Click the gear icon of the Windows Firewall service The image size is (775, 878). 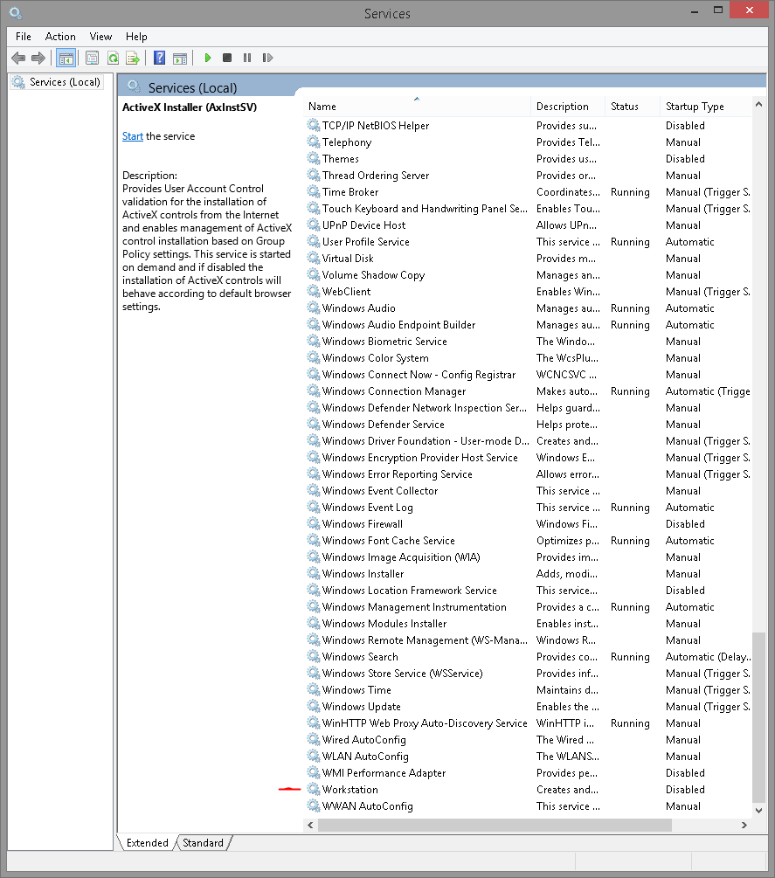(314, 523)
